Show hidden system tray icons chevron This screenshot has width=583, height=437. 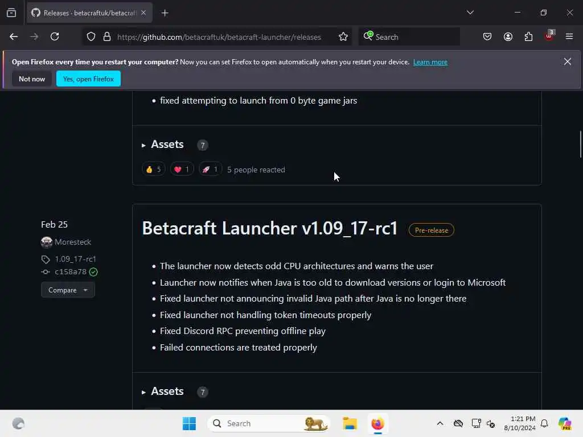(x=440, y=423)
